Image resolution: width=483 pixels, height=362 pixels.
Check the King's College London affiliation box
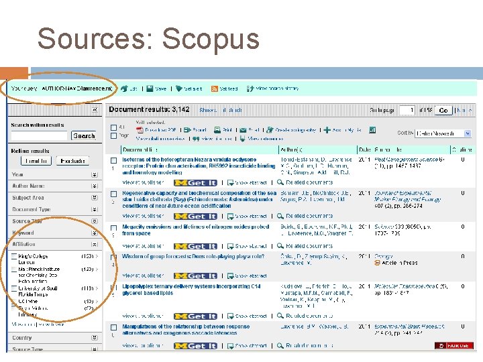pyautogui.click(x=14, y=256)
